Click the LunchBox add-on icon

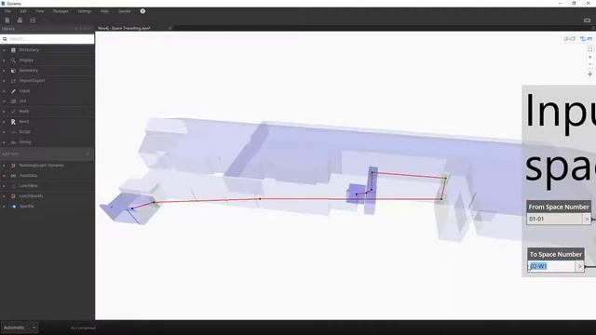pyautogui.click(x=13, y=186)
